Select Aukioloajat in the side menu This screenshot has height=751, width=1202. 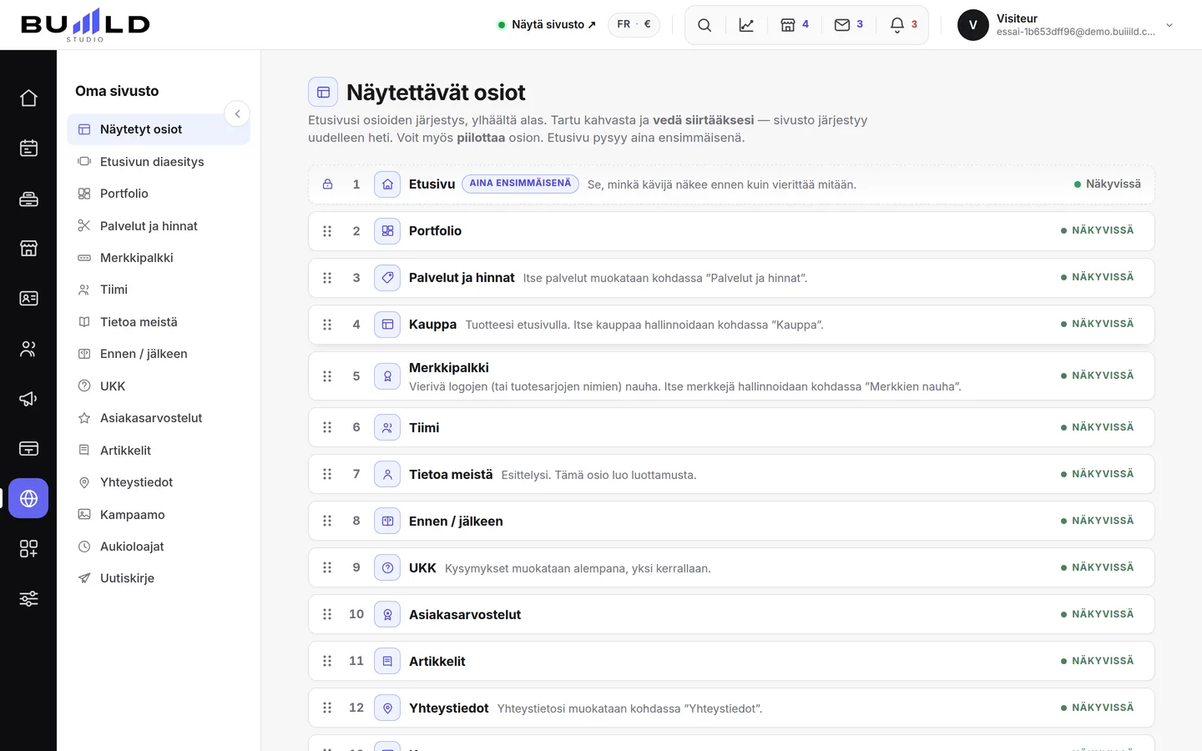click(x=159, y=547)
